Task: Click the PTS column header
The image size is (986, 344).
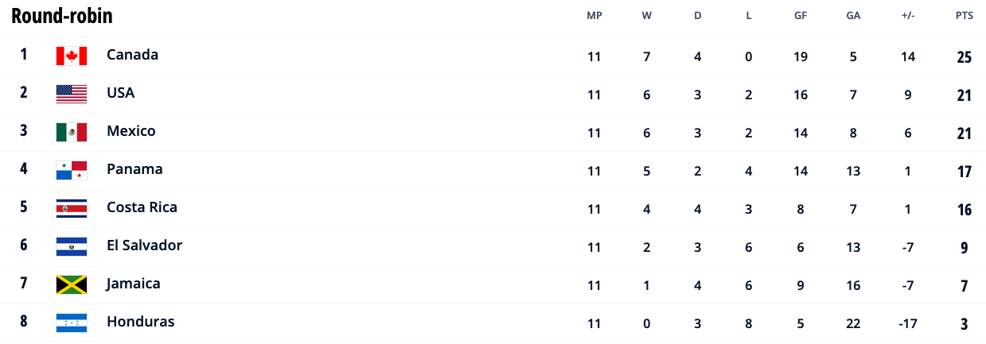Action: [x=965, y=16]
